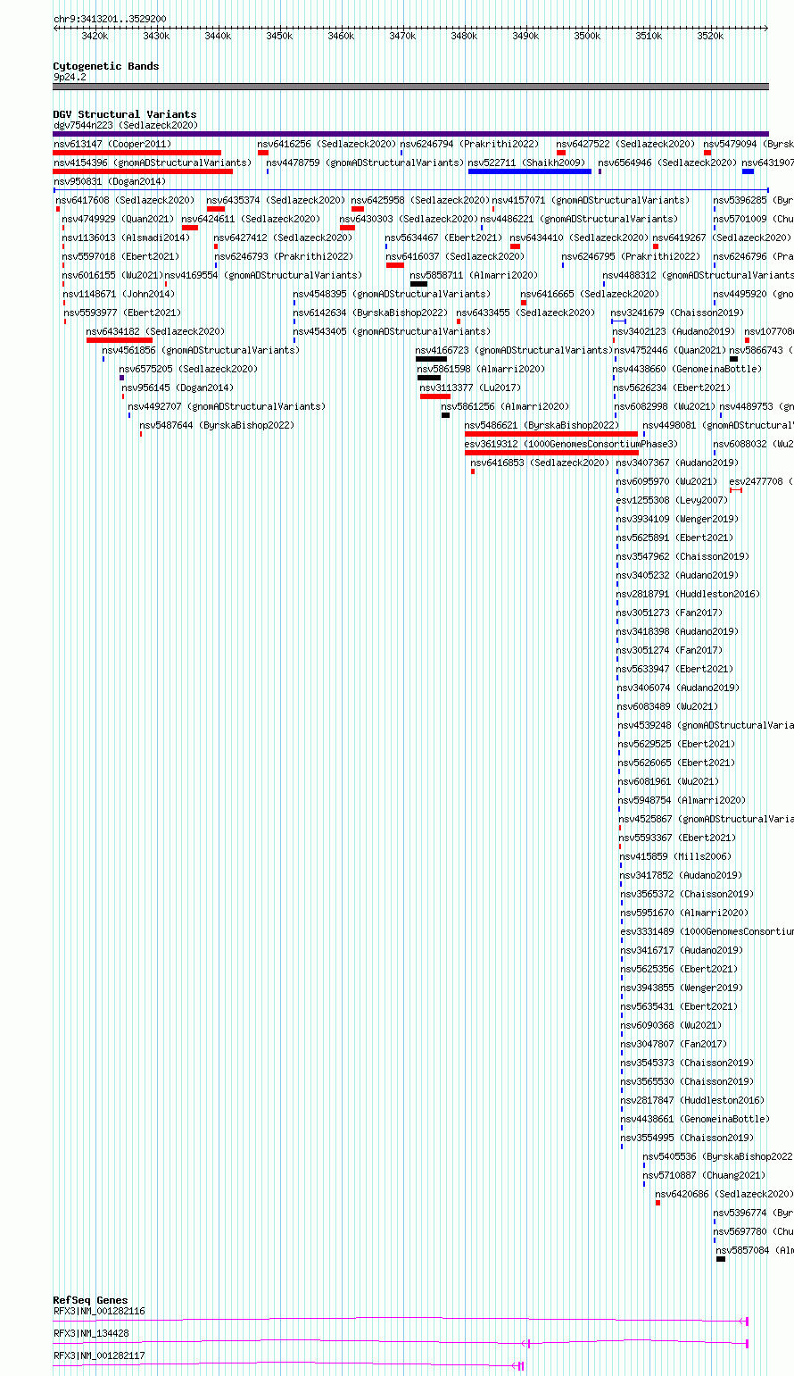Click the nsv3113377 (Lu2017) label
The height and width of the screenshot is (1376, 794).
point(470,388)
